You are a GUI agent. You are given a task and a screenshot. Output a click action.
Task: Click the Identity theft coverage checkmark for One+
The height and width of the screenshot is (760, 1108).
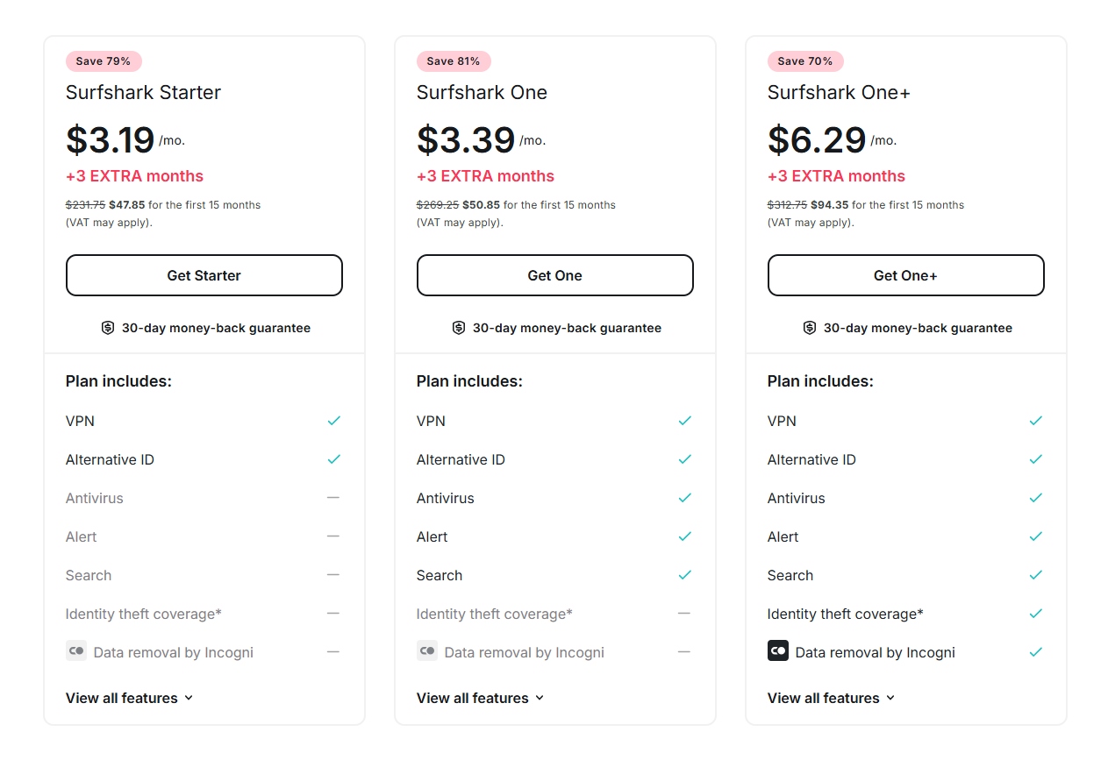[1035, 614]
